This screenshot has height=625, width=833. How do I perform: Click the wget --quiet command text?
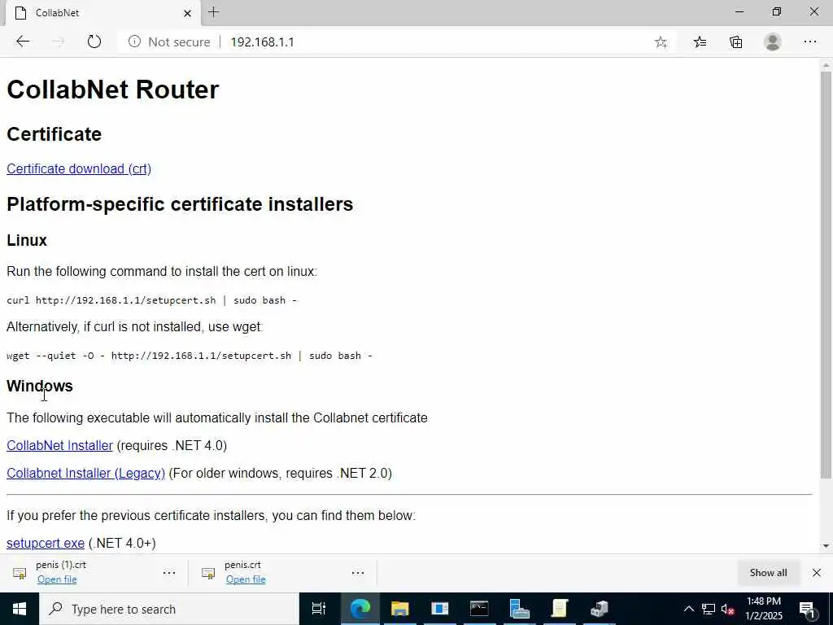pyautogui.click(x=189, y=356)
